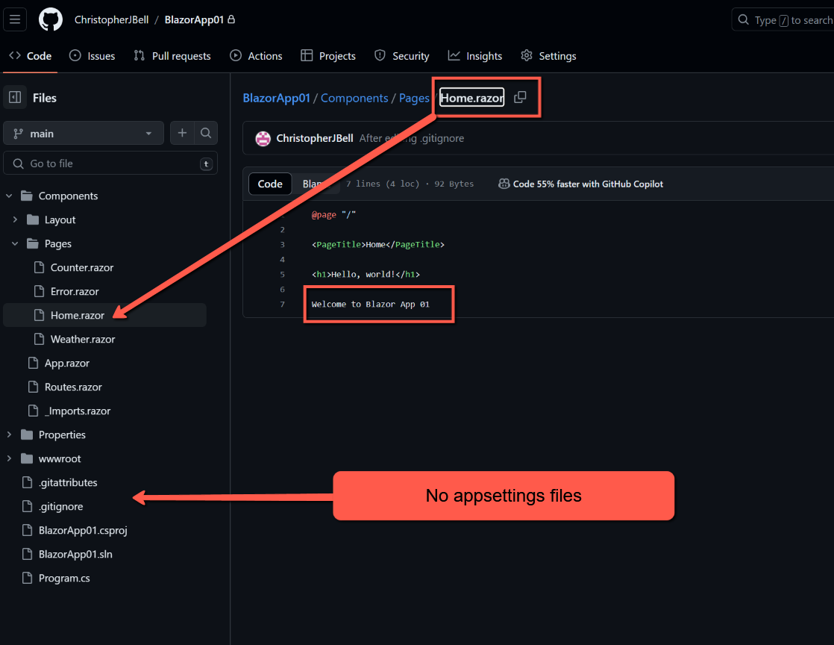The image size is (834, 645).
Task: Copy the Home.razor file path
Action: 520,97
